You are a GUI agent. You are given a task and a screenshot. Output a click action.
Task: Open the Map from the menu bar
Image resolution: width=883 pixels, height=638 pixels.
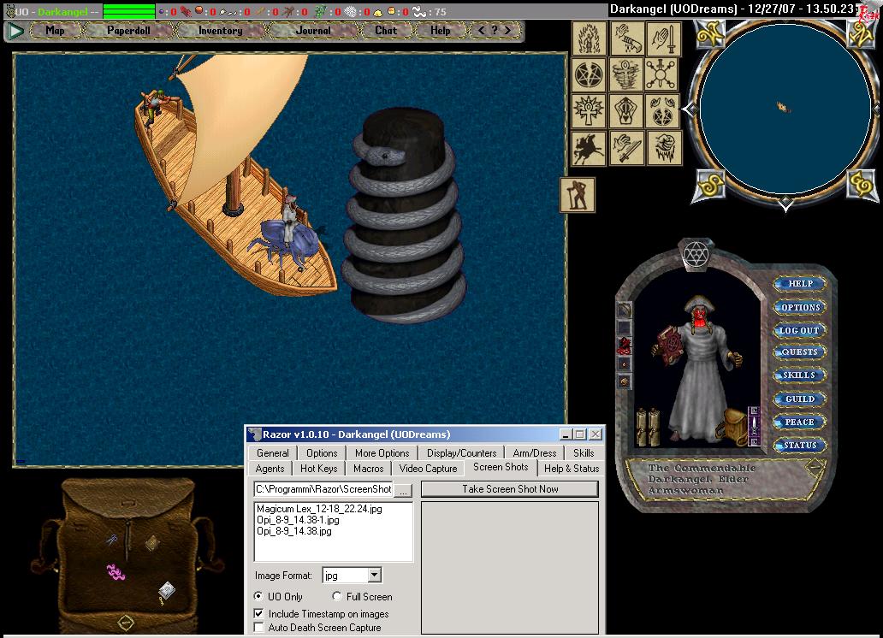[55, 31]
